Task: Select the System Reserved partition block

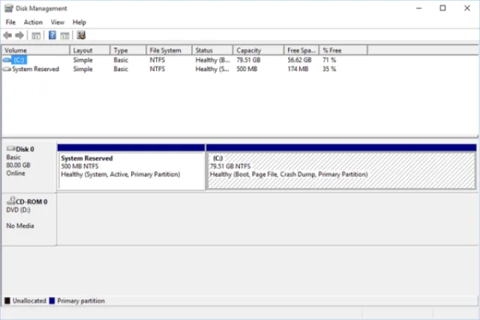Action: pos(131,167)
